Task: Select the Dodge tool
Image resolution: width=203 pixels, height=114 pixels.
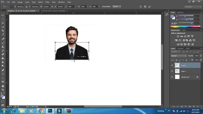Action: coord(3,66)
